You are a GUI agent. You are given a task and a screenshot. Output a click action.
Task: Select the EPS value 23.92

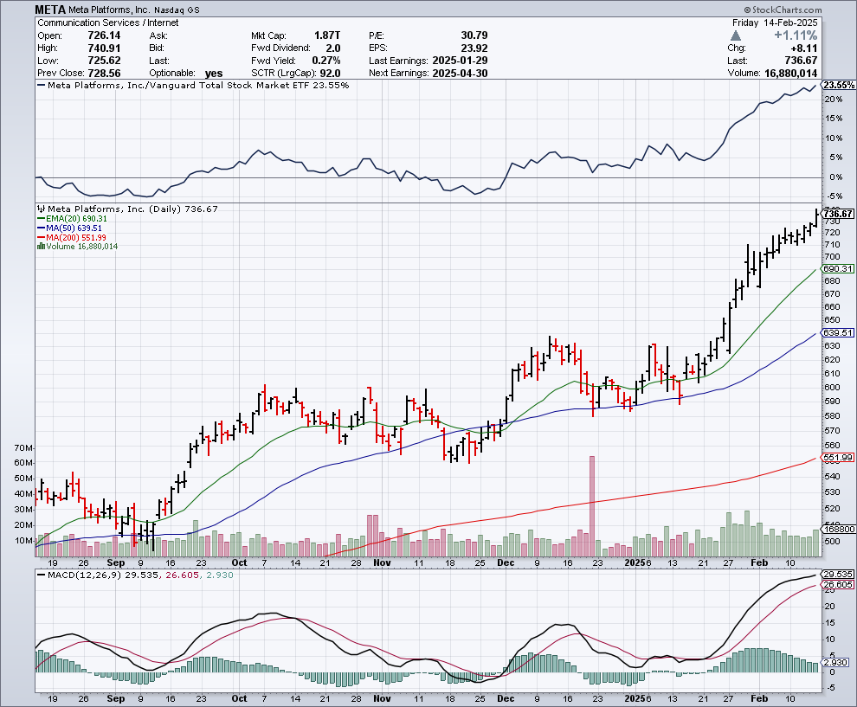(x=474, y=48)
